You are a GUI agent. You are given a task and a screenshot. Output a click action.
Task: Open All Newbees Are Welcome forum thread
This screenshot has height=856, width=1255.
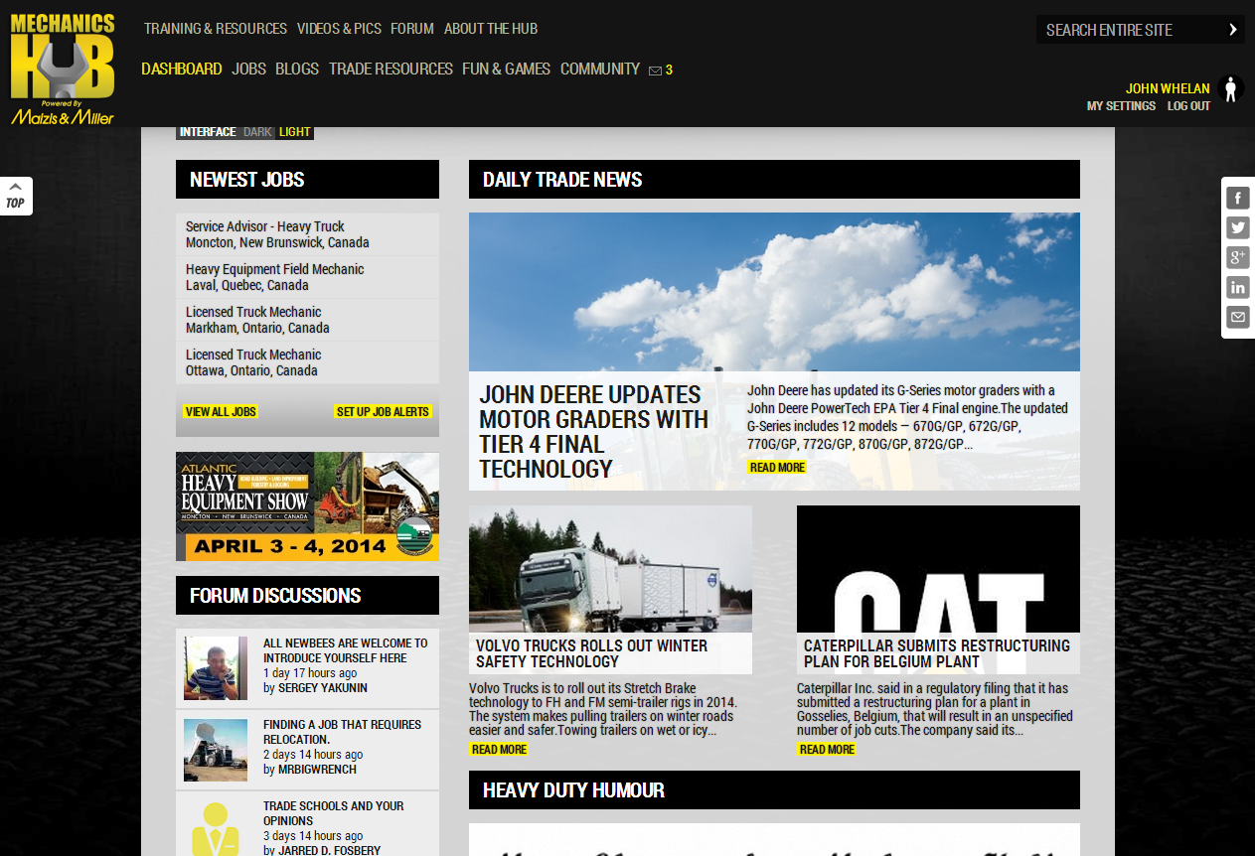tap(345, 650)
